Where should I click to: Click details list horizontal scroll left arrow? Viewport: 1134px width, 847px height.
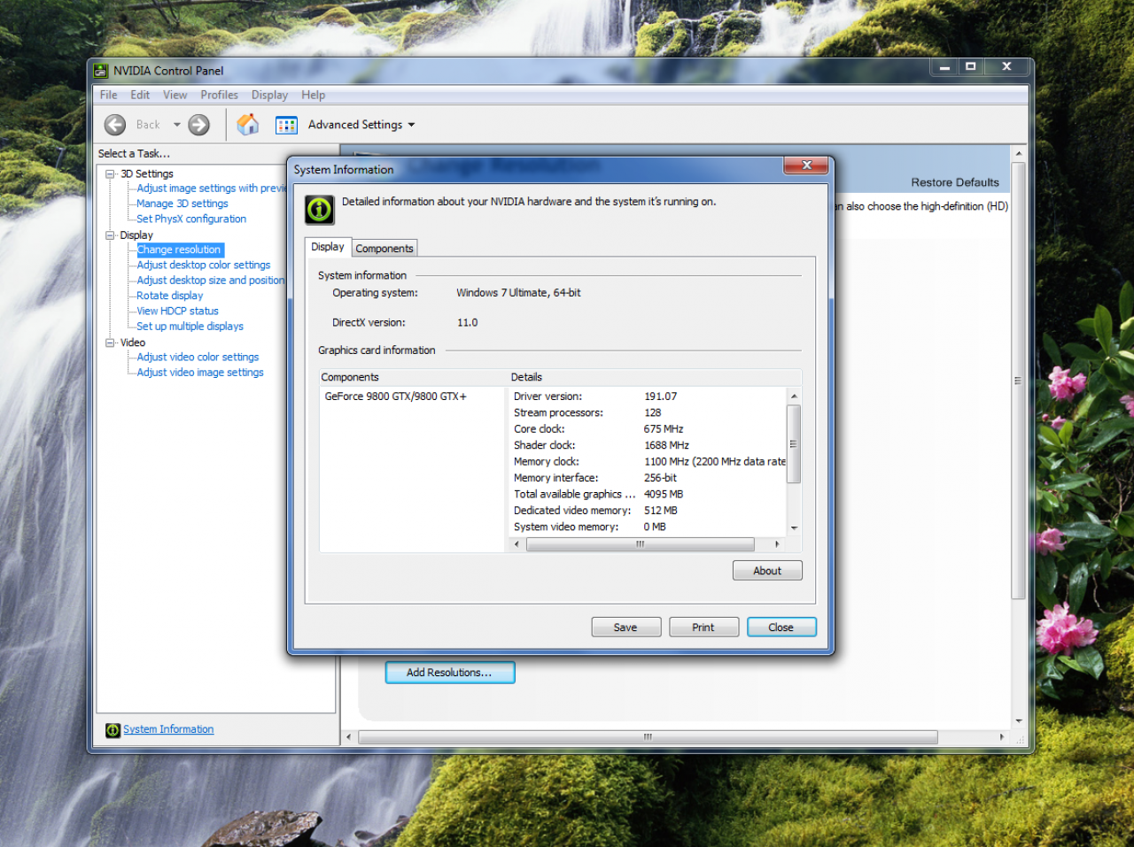[x=517, y=544]
